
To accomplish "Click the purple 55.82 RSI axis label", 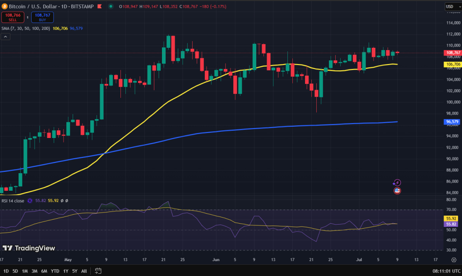I will [x=451, y=224].
